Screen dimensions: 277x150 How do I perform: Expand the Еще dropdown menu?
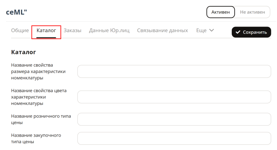pos(205,31)
